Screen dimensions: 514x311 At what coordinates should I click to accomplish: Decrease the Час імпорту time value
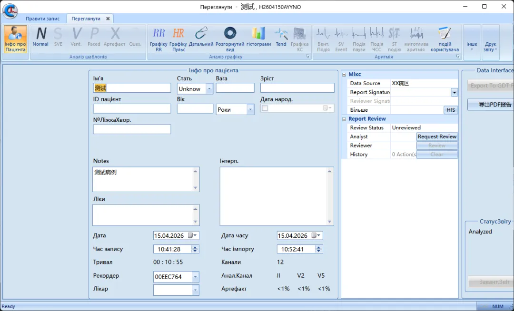click(x=318, y=251)
